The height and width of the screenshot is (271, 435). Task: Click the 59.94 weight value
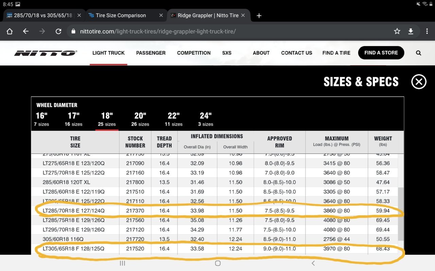(383, 211)
